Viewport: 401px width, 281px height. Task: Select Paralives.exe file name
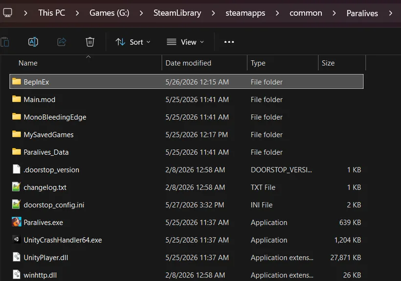coord(43,222)
